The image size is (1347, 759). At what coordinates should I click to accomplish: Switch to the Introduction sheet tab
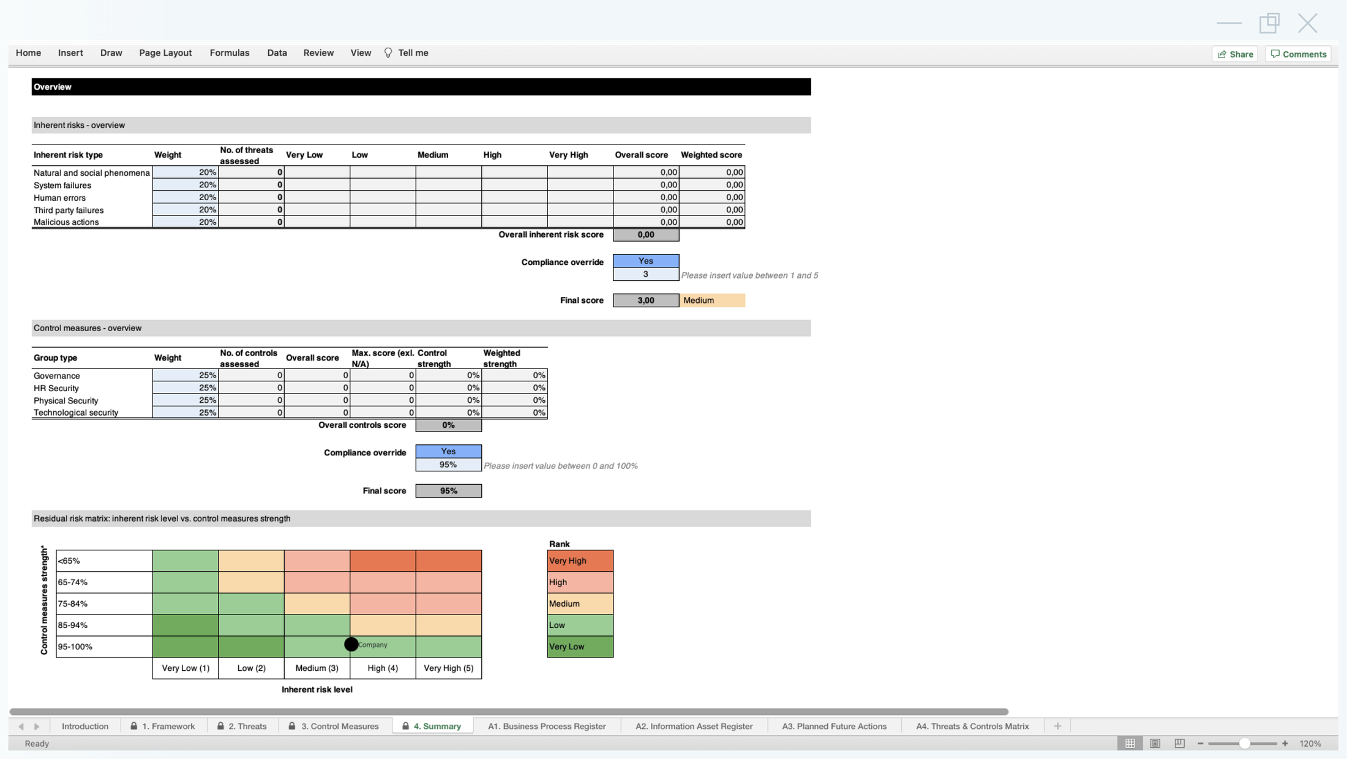[84, 726]
